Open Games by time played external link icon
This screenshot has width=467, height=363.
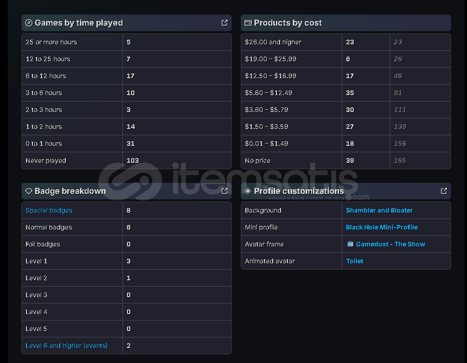(x=224, y=23)
